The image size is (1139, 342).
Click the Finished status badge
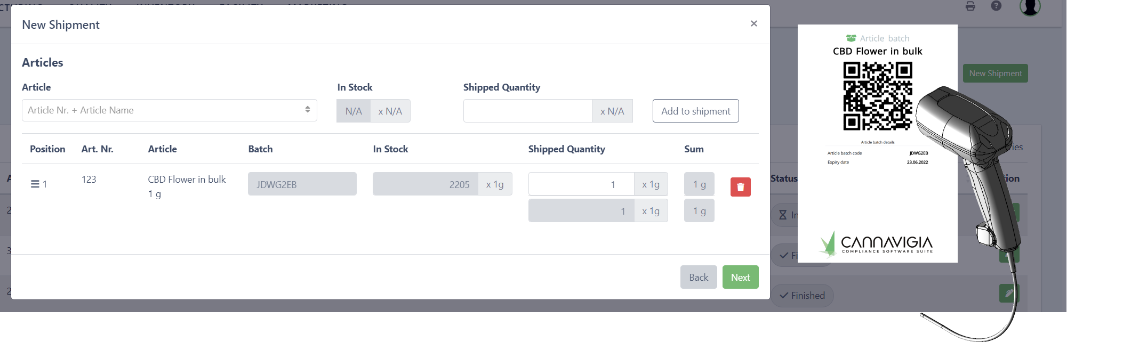point(802,296)
